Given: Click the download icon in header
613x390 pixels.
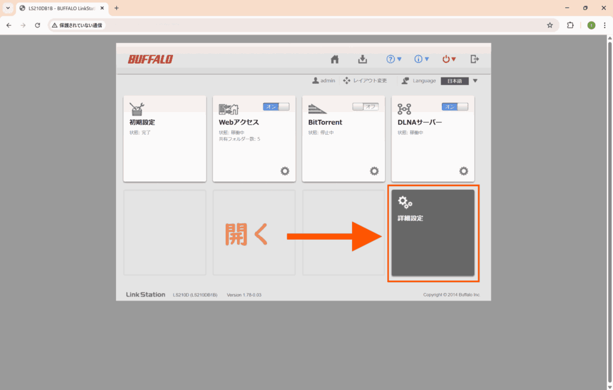Looking at the screenshot, I should pos(362,59).
